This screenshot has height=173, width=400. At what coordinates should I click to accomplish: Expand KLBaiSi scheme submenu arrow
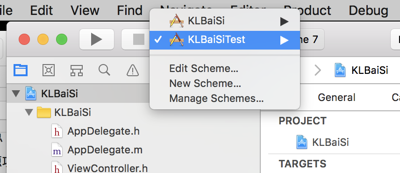coord(284,22)
